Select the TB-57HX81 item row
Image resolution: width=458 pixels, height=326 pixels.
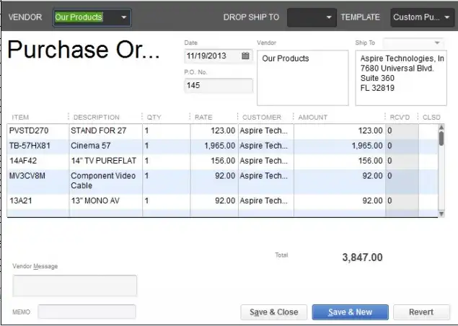(38, 146)
